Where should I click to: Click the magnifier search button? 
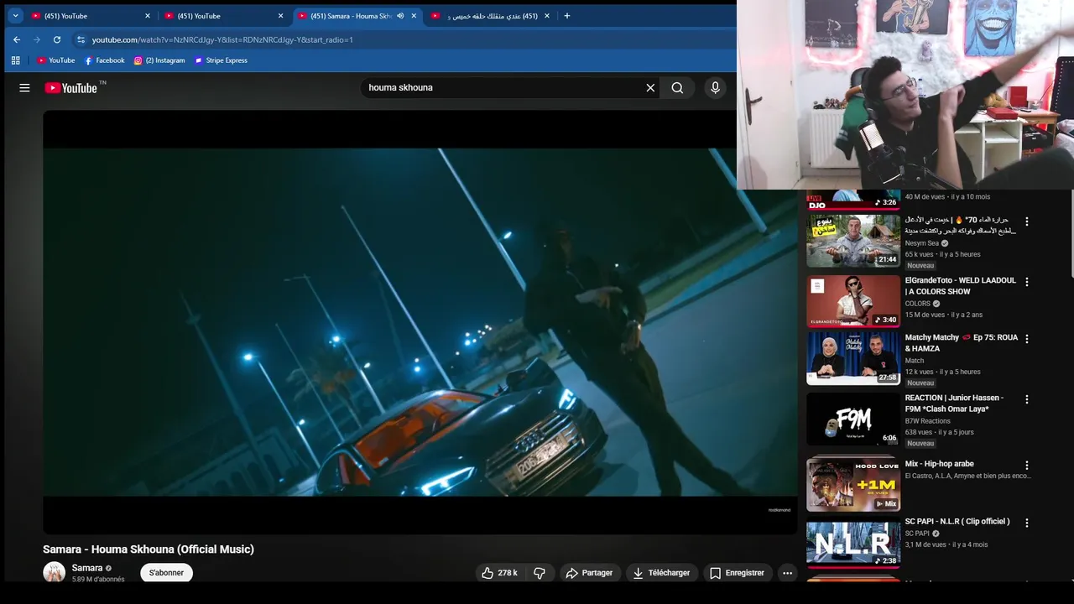point(677,88)
